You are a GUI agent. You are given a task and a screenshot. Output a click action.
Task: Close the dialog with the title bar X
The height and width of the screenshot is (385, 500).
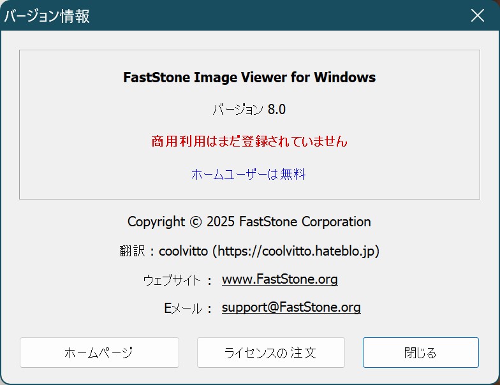[x=477, y=15]
